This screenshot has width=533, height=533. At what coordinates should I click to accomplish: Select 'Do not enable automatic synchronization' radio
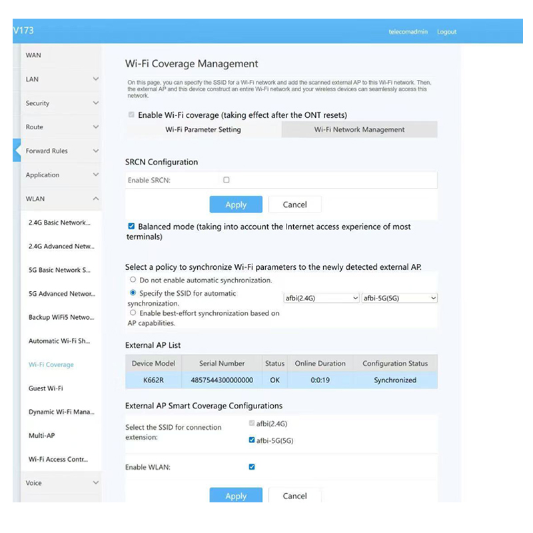(x=133, y=280)
